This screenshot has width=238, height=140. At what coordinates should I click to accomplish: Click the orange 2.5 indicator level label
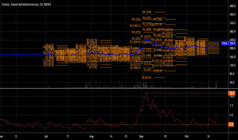[x=231, y=124]
